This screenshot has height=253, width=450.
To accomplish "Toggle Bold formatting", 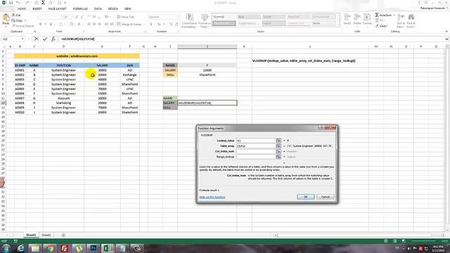I will [x=40, y=24].
